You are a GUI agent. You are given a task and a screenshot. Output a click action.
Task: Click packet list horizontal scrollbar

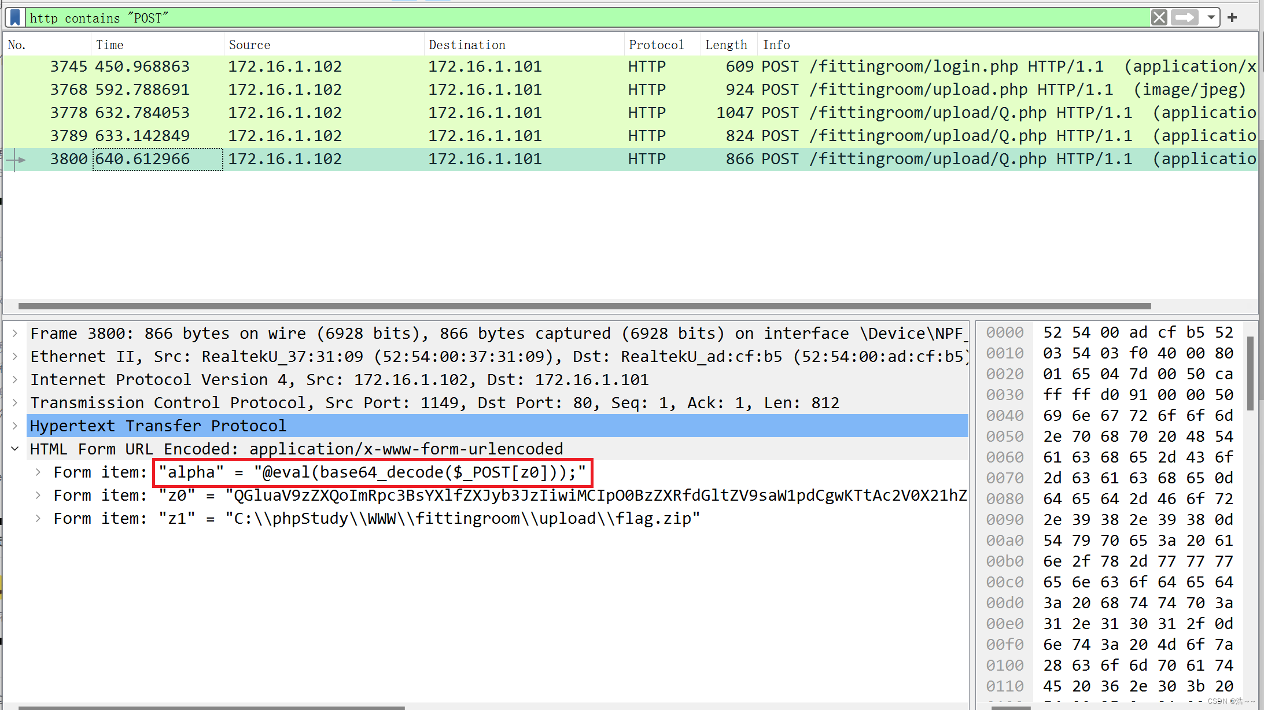tap(584, 306)
